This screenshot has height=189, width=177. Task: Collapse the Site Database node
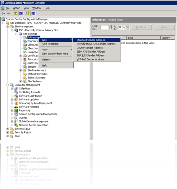pos(3,23)
